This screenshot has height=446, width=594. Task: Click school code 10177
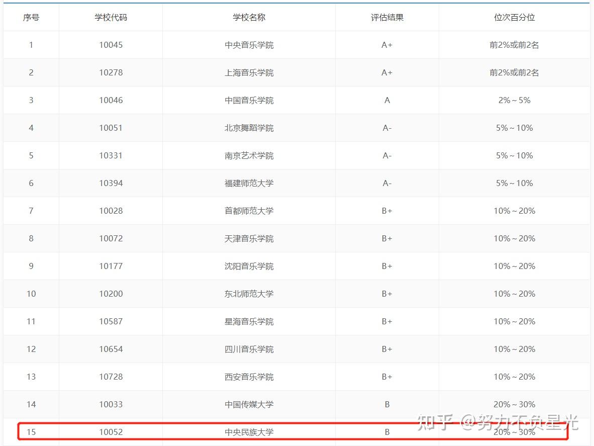[111, 266]
